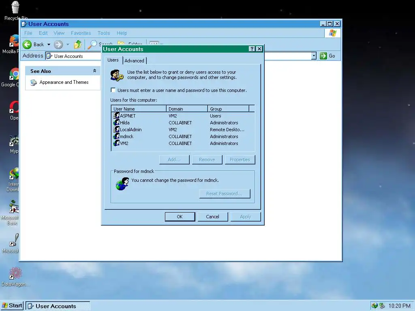Close the User Accounts dialog
This screenshot has height=311, width=415.
pyautogui.click(x=259, y=49)
